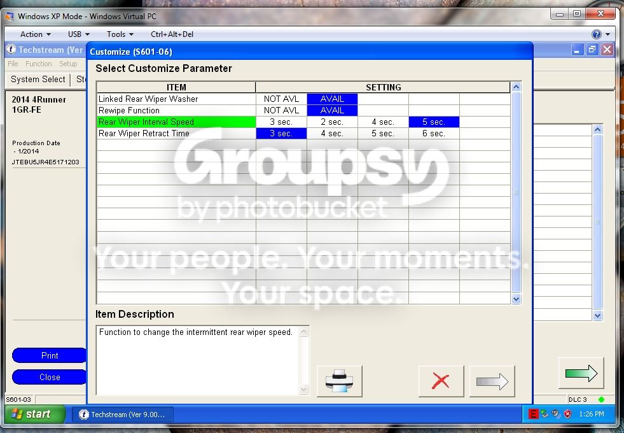Click the Item Description text box
The width and height of the screenshot is (624, 433).
click(202, 360)
